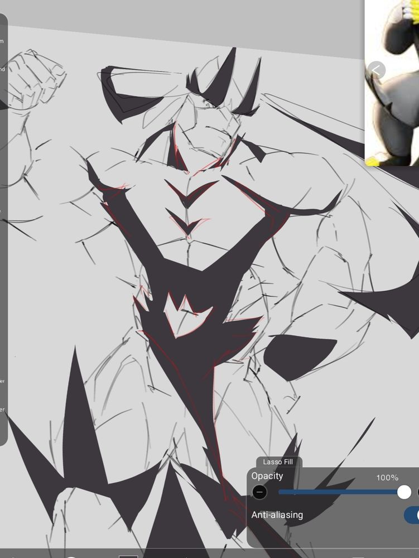Click the Opacity label
This screenshot has height=558, width=419.
267,476
